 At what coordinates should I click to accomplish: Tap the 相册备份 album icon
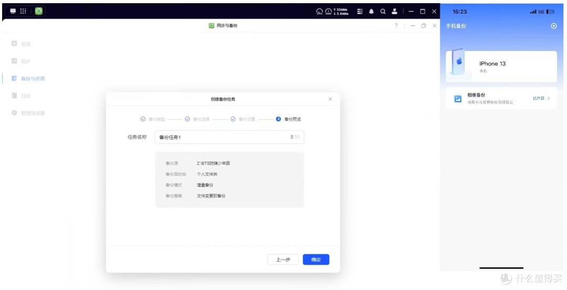(458, 98)
